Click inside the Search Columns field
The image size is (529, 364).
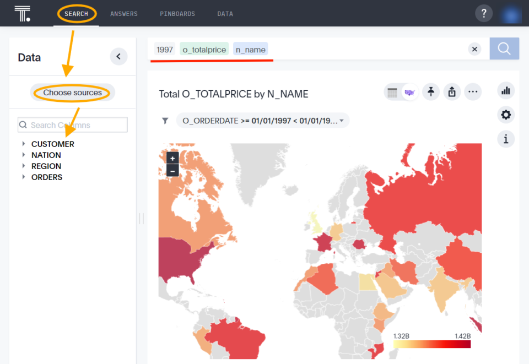pos(72,124)
